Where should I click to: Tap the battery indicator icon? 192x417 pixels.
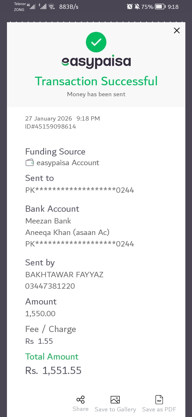[x=160, y=7]
